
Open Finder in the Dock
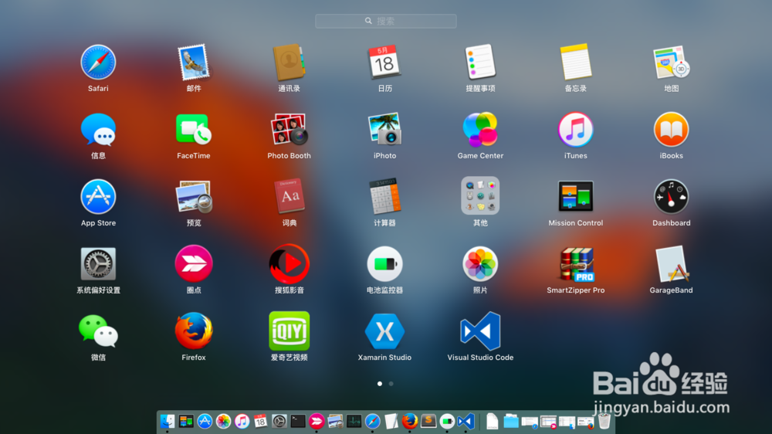click(x=168, y=421)
